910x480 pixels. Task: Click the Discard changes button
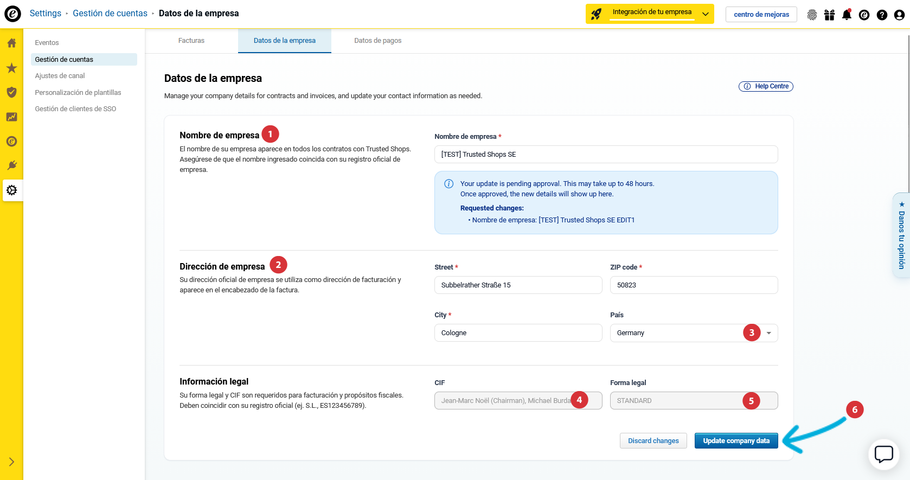point(653,441)
